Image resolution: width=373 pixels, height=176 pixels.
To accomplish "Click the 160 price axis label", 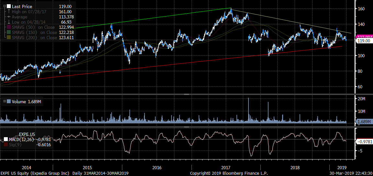I will pos(361,9).
